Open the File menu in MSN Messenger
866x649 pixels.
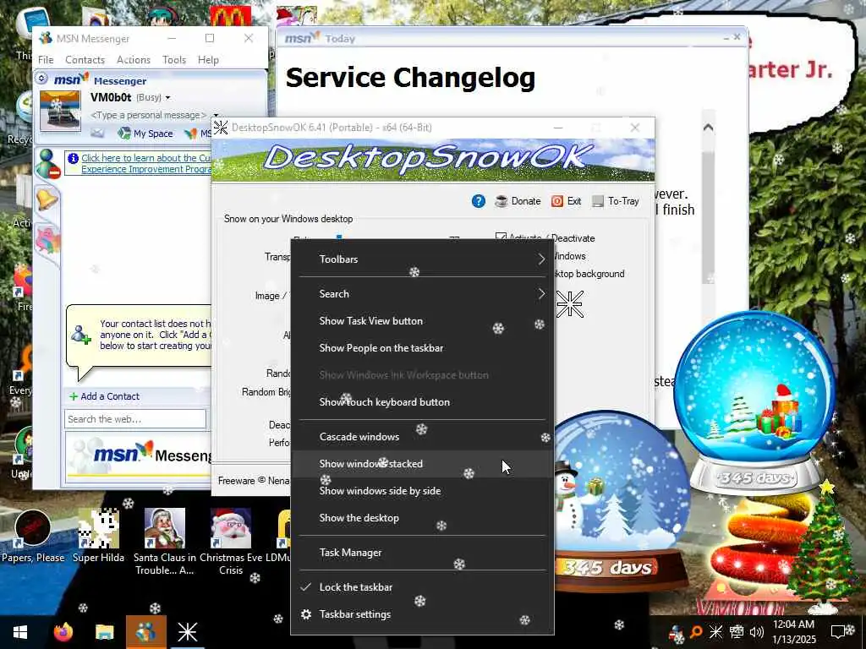click(46, 60)
